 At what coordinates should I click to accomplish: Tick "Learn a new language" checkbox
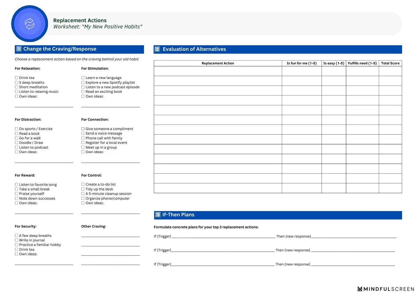click(x=83, y=78)
